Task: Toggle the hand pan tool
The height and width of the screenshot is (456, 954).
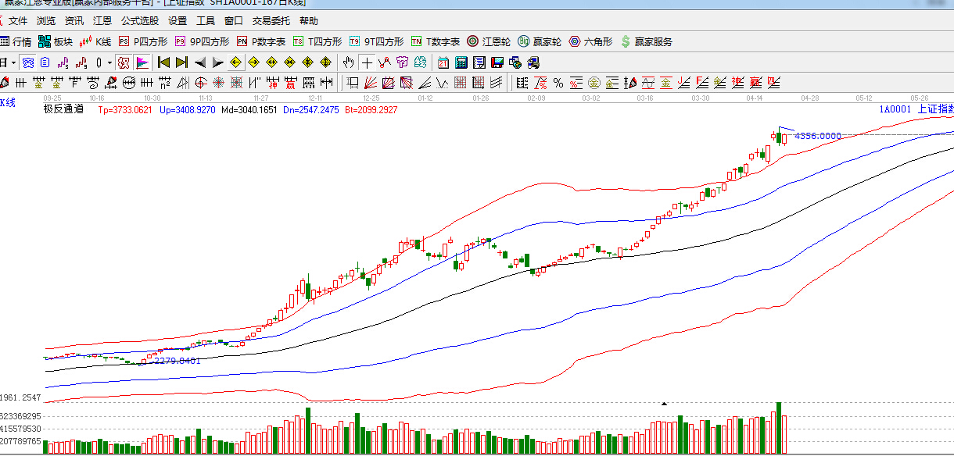Action: (348, 62)
